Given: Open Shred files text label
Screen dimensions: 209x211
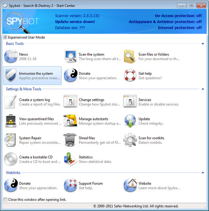Looking at the screenshot, I should pos(87,138).
